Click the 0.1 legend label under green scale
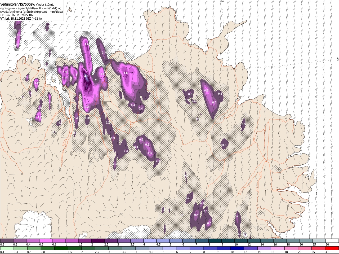The width and height of the screenshot is (339, 254). [x=2, y=252]
